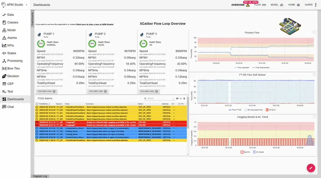
Task: Open the KPIs section
Action: [8, 46]
